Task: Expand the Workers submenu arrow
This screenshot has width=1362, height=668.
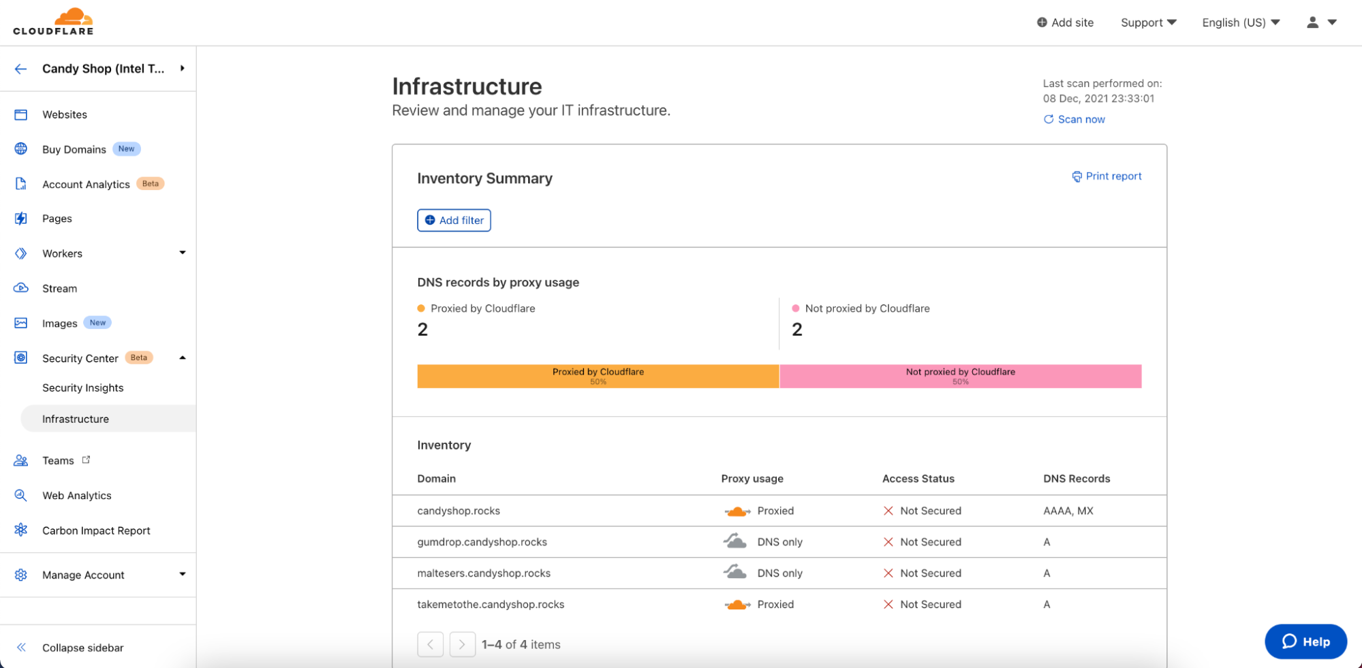Action: click(x=183, y=253)
